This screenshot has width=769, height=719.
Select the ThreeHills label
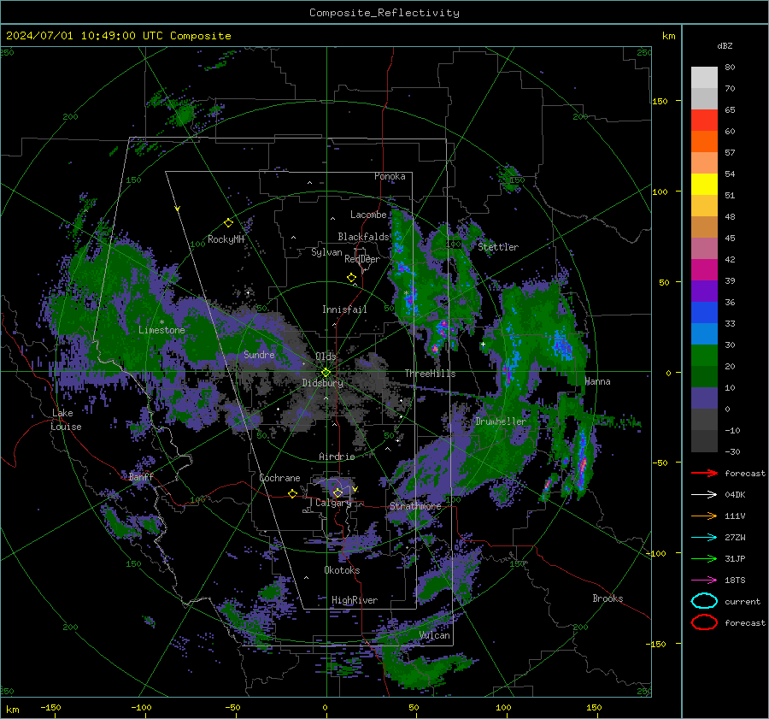pos(430,374)
